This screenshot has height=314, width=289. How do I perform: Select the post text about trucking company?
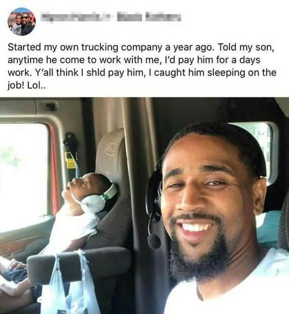point(142,66)
